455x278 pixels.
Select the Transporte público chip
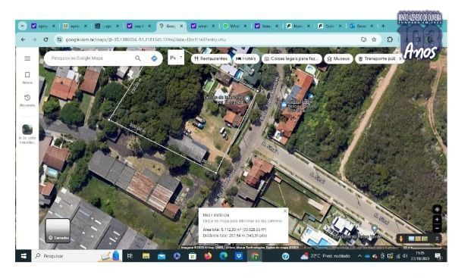(377, 58)
